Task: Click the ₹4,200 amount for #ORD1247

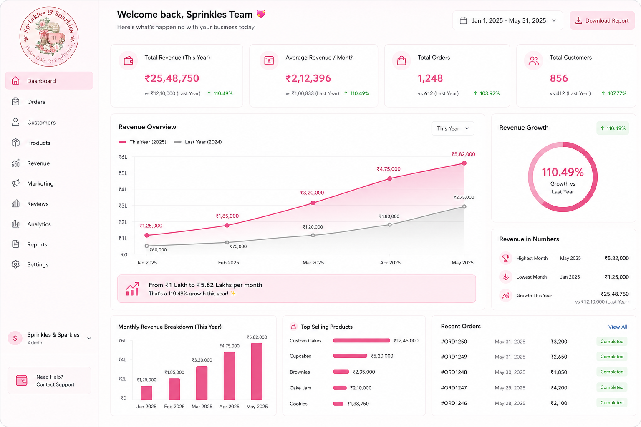Action: pos(559,387)
